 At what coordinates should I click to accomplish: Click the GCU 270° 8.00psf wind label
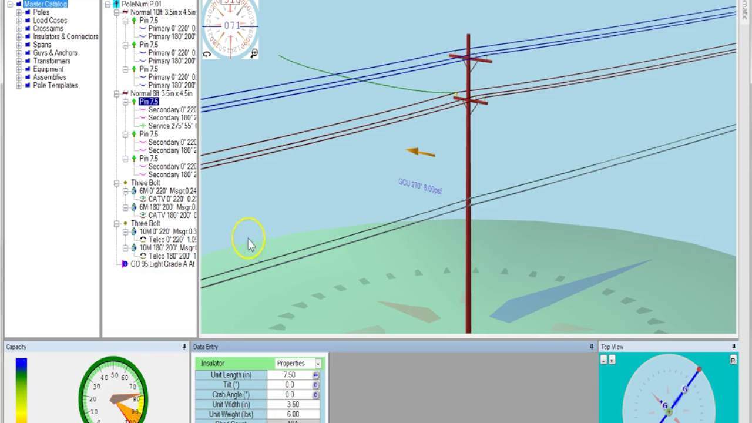point(420,186)
